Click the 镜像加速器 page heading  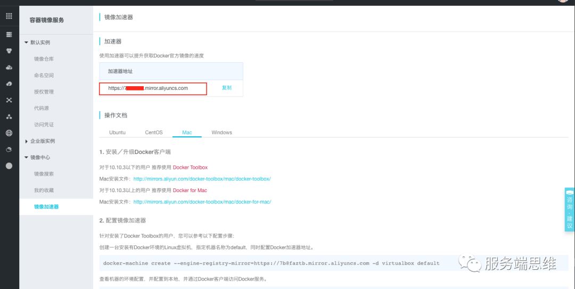tap(118, 17)
